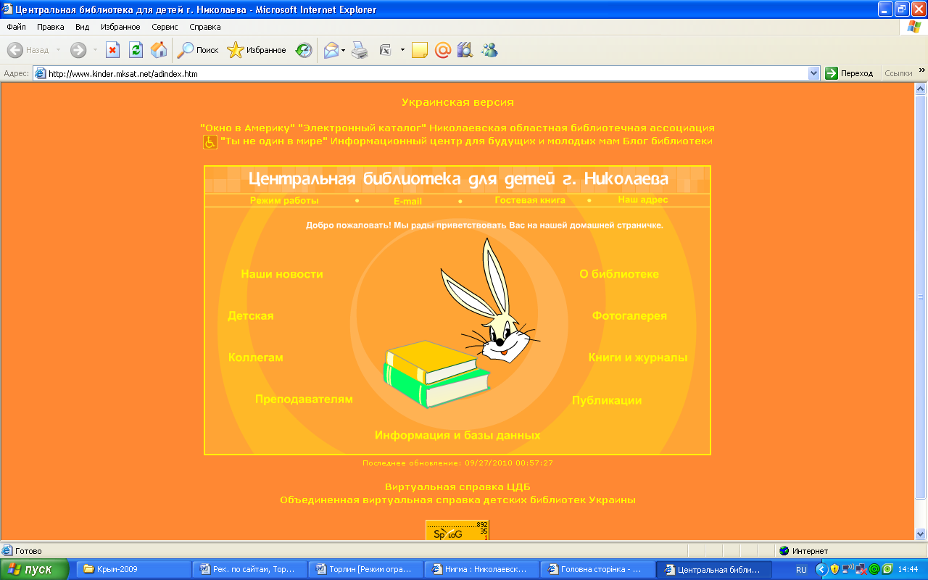This screenshot has height=580, width=928.
Task: Open the Гостевая книга link
Action: click(530, 200)
